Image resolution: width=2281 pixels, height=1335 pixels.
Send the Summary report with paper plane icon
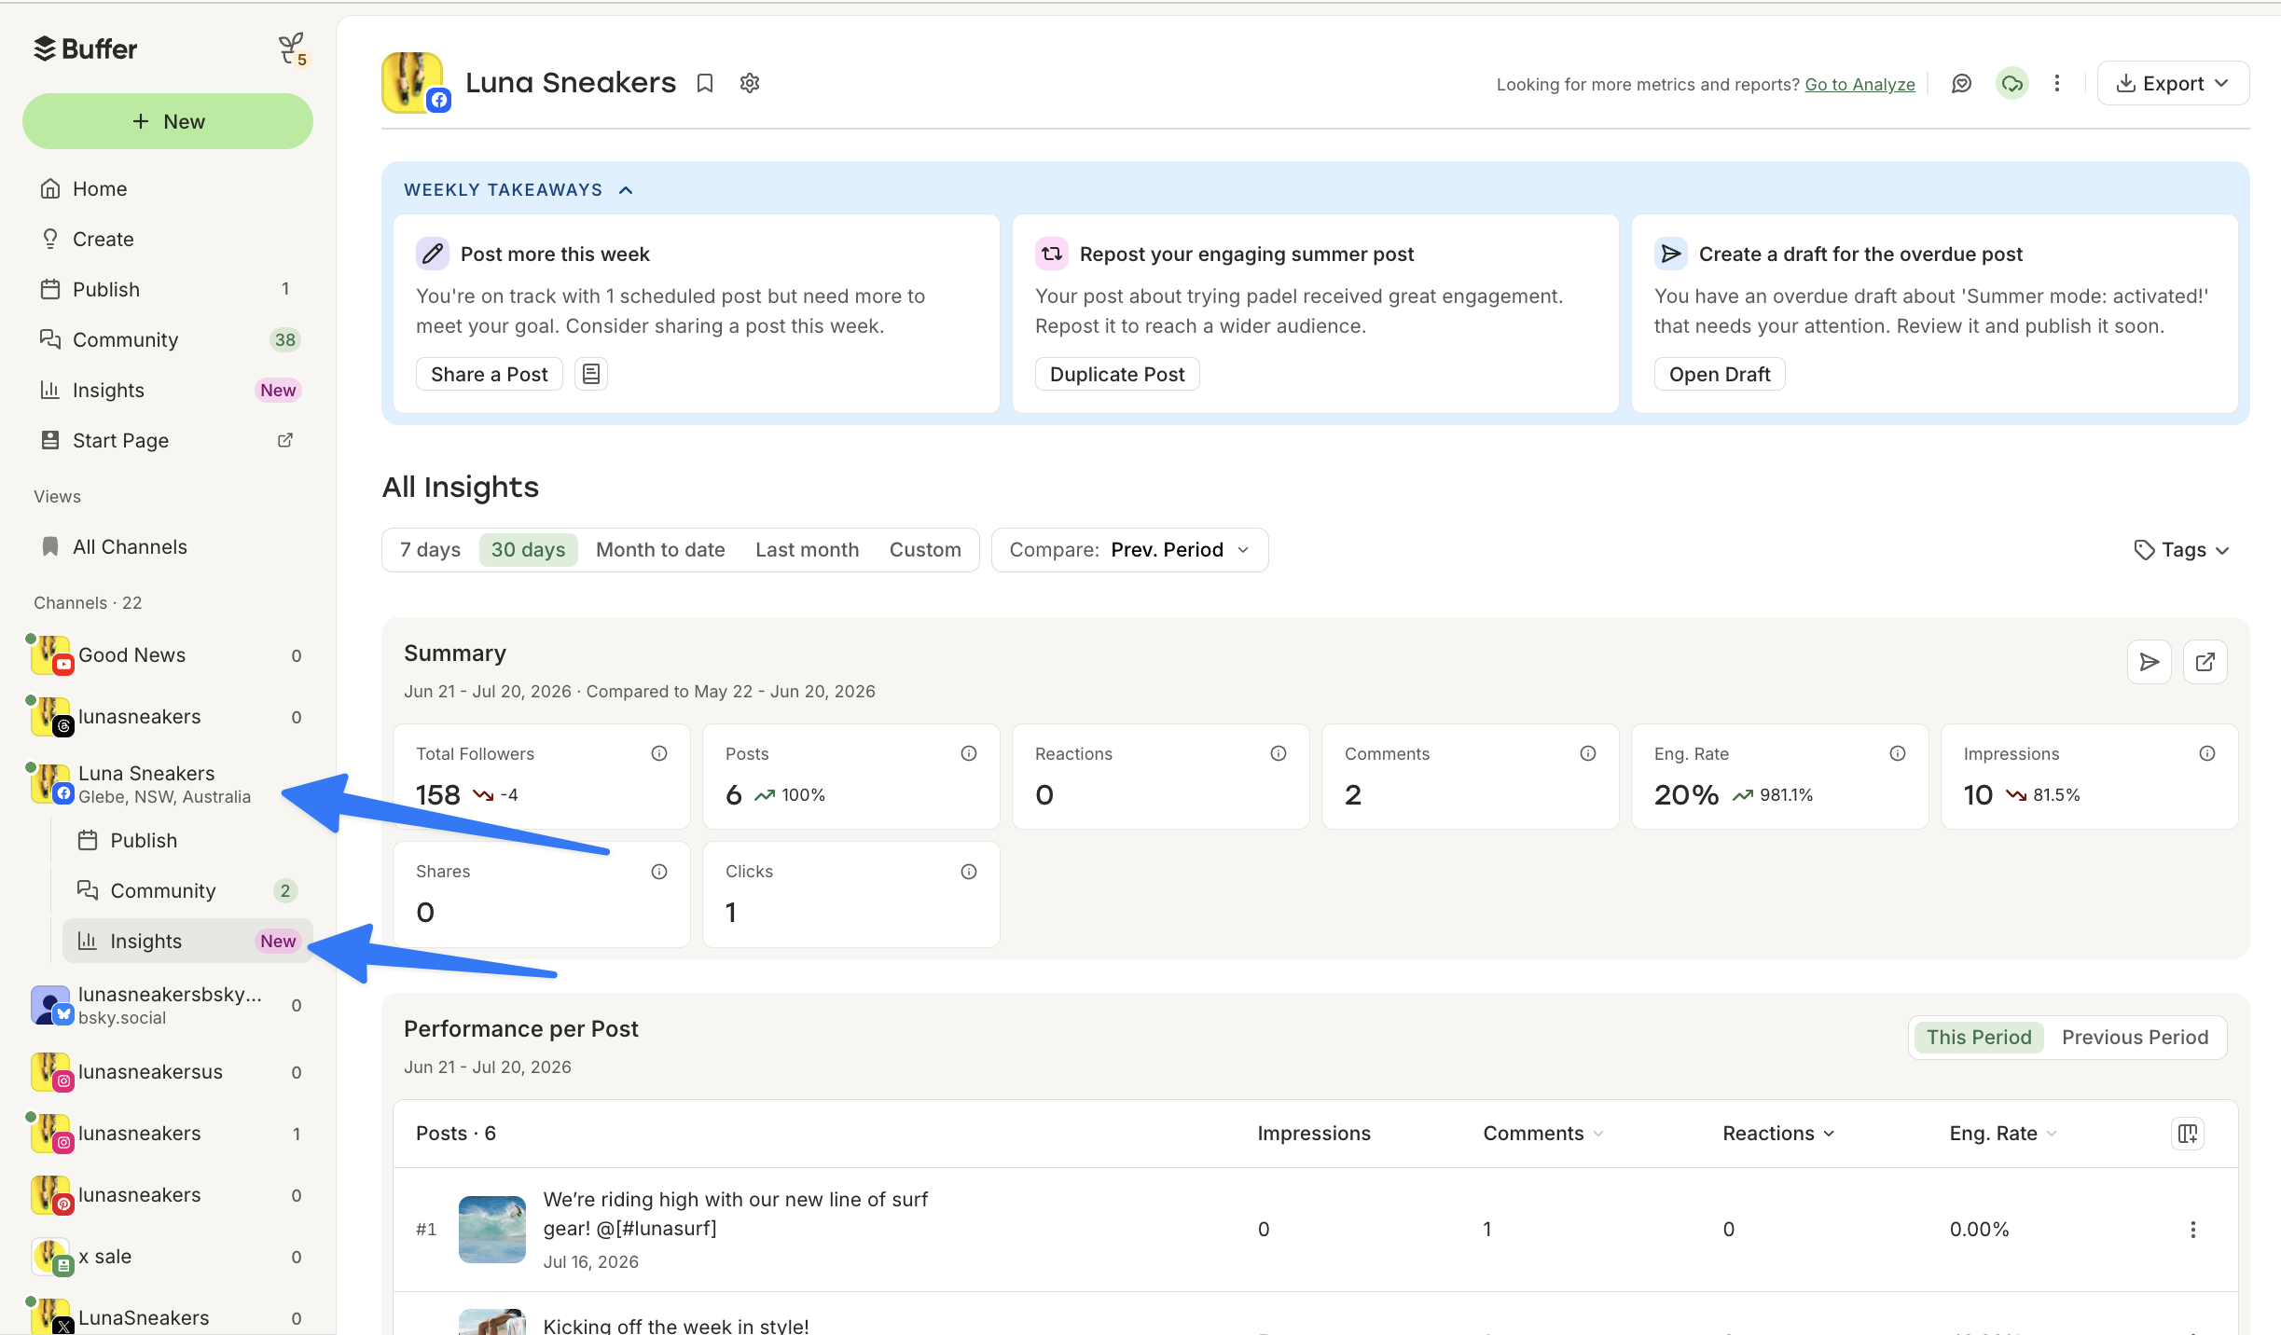tap(2150, 662)
